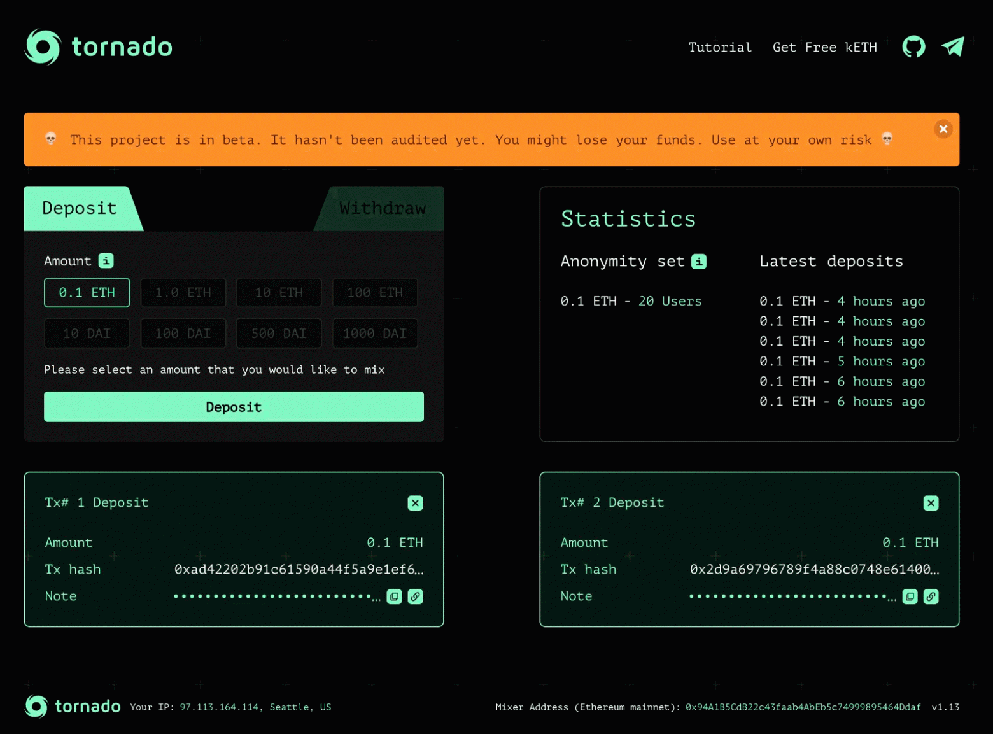Select the 1.0 ETH amount option
Screen dimensions: 993x734
(183, 293)
